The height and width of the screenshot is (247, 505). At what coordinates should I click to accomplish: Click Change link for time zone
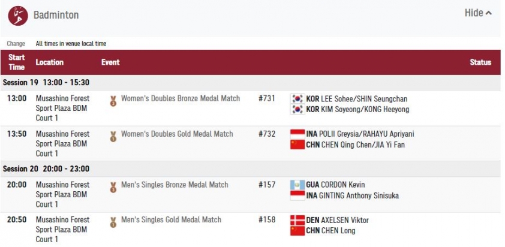pos(16,44)
